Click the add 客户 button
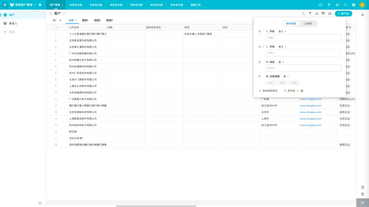This screenshot has width=369, height=207. click(343, 14)
